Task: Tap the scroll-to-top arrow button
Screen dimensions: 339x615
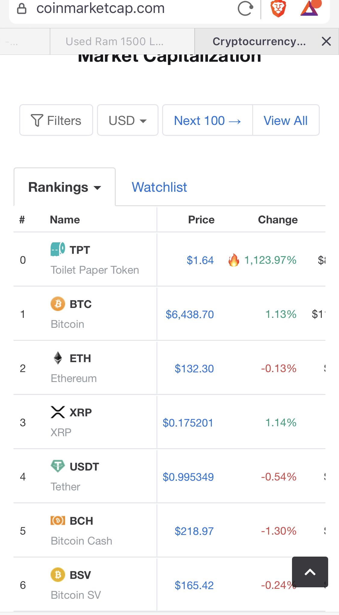Action: point(310,572)
